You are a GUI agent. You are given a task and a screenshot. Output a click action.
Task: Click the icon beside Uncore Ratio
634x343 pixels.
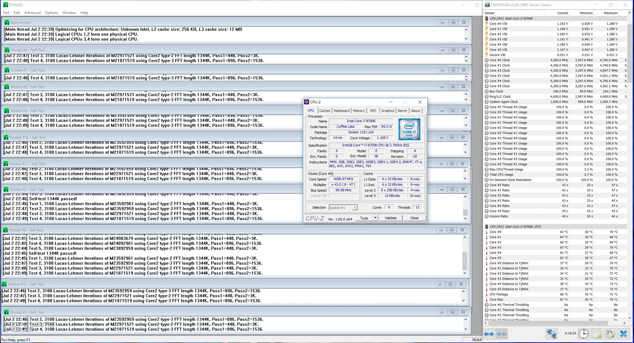[x=486, y=216]
